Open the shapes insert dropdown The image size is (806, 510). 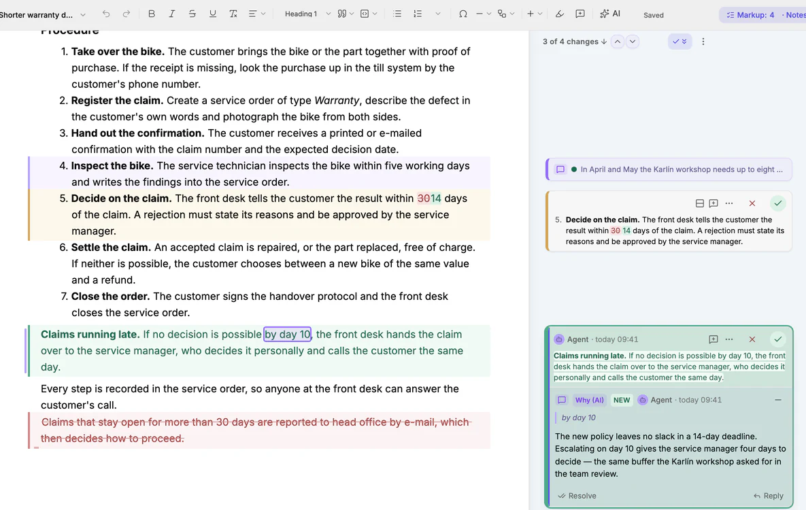[506, 14]
